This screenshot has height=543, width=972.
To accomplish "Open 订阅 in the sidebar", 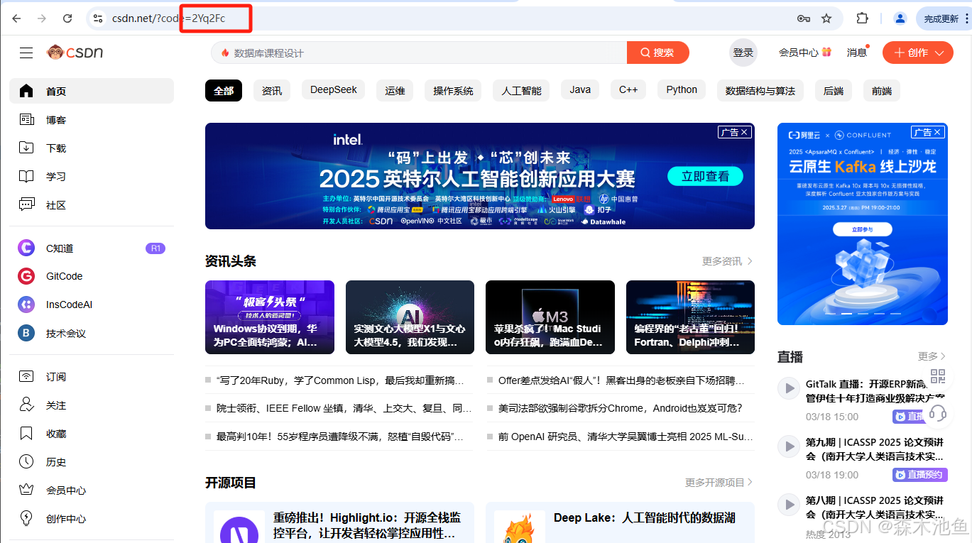I will (92, 377).
